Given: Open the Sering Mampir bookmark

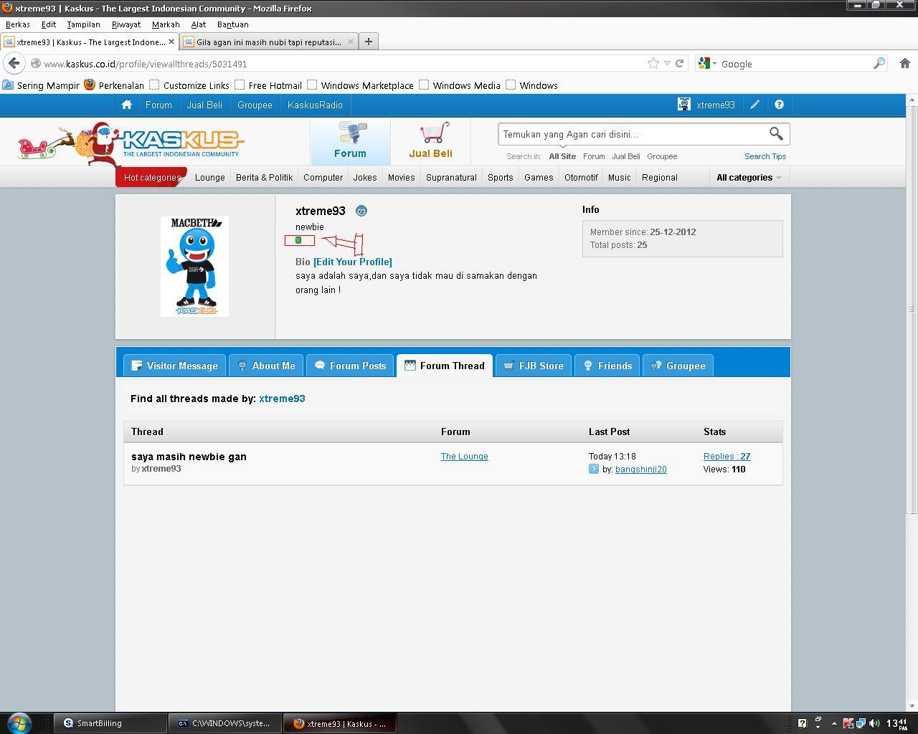Looking at the screenshot, I should [x=41, y=85].
